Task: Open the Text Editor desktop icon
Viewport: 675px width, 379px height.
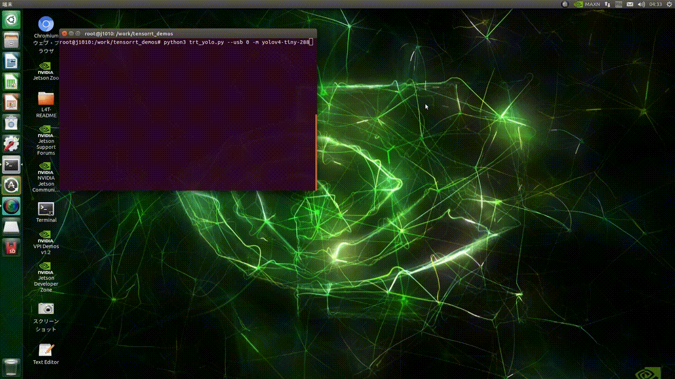Action: tap(46, 350)
